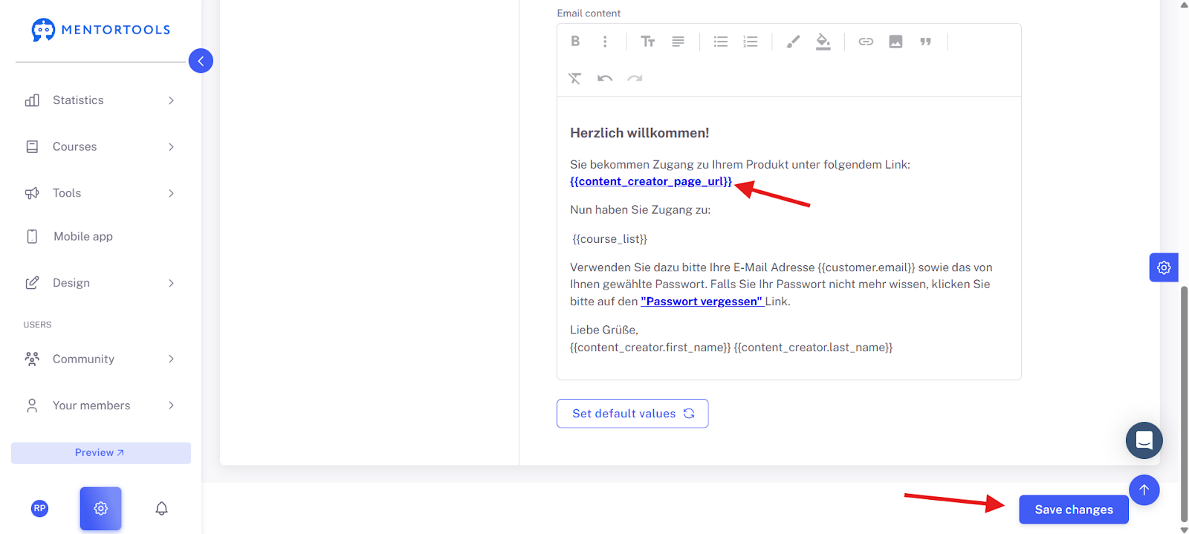Jump to top with up arrow button
The width and height of the screenshot is (1189, 534).
(1144, 490)
